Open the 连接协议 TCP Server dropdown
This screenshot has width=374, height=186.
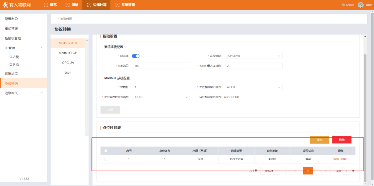coord(253,56)
